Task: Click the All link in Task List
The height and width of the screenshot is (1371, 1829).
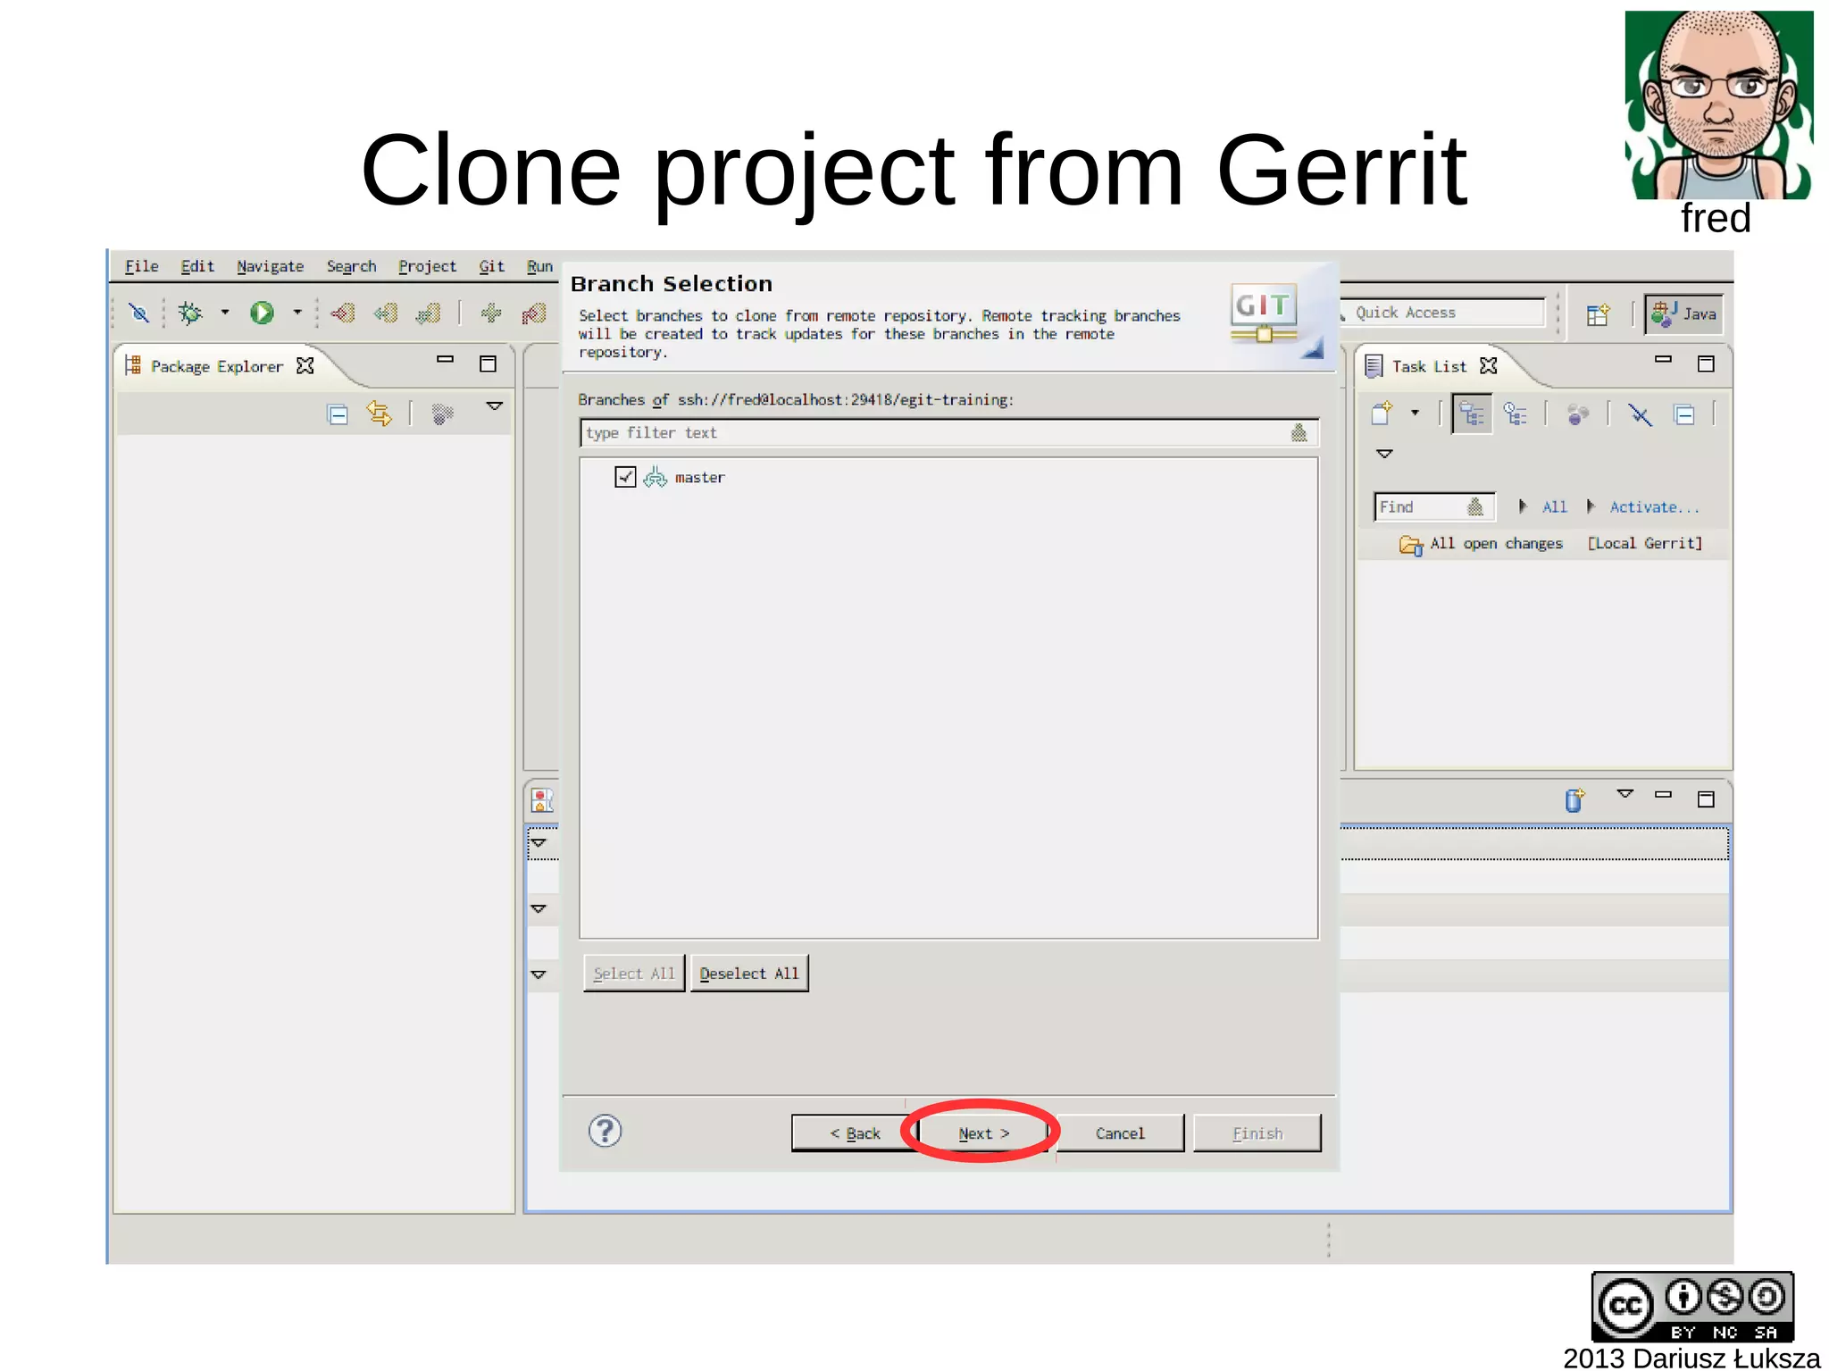Action: tap(1554, 506)
